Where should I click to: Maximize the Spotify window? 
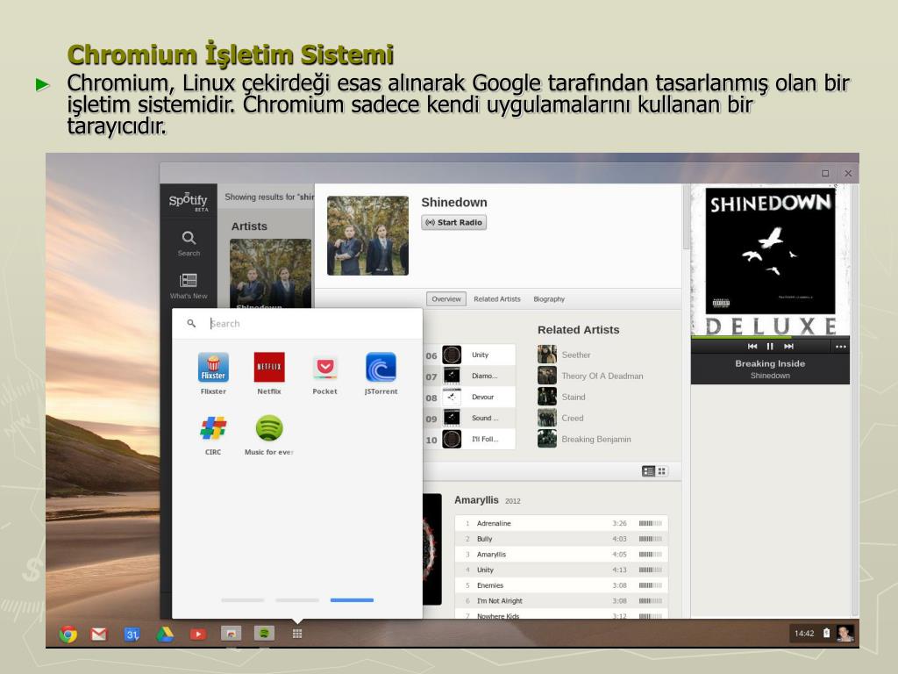click(x=825, y=173)
